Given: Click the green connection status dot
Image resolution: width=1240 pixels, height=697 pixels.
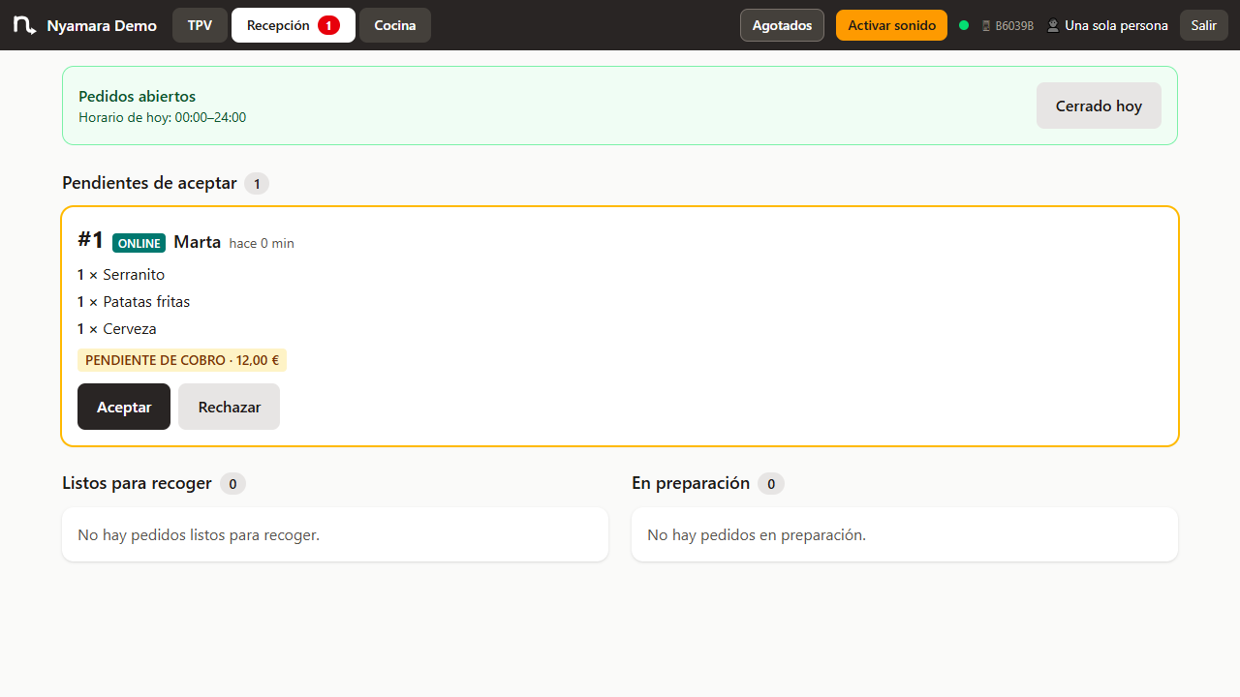Looking at the screenshot, I should [964, 25].
